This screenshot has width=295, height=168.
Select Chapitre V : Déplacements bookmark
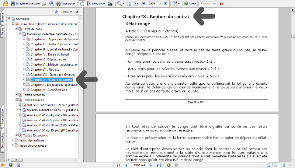(49, 59)
